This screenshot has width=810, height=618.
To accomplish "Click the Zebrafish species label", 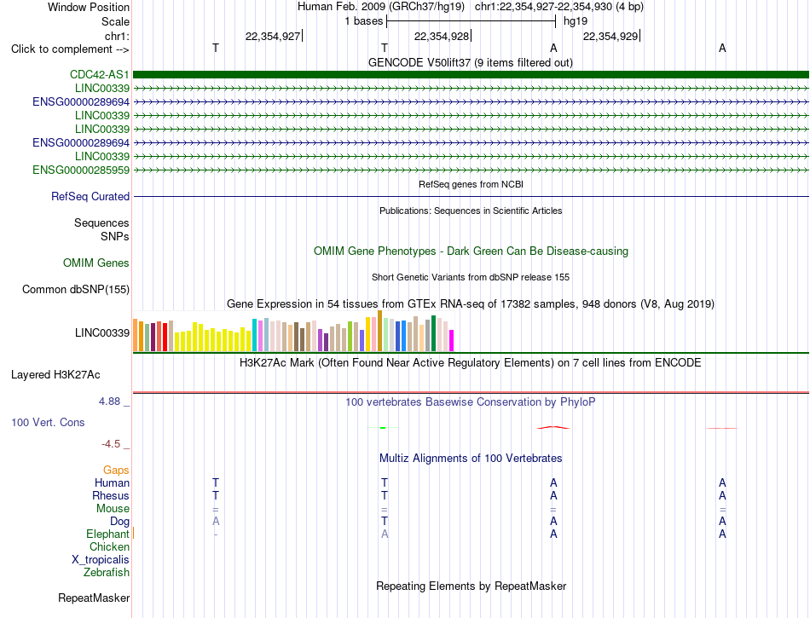I will coord(107,573).
